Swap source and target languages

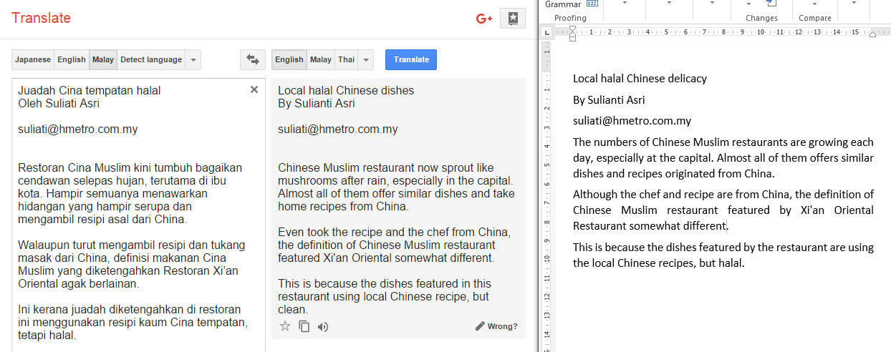[252, 59]
